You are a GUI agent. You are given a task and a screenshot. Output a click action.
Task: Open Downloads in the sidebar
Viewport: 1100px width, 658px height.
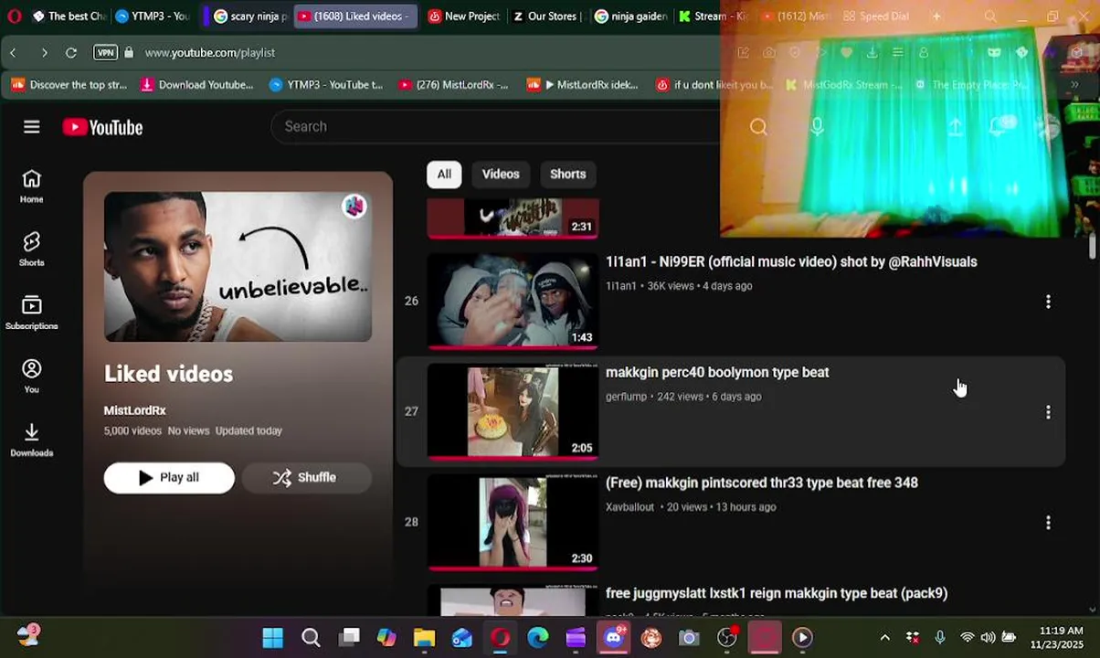point(32,440)
